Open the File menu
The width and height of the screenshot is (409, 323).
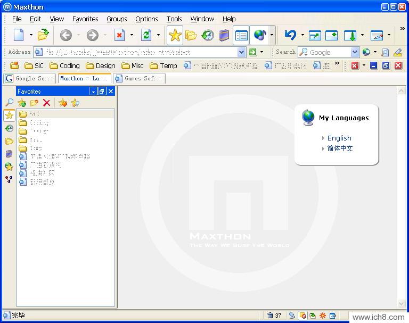pyautogui.click(x=17, y=19)
